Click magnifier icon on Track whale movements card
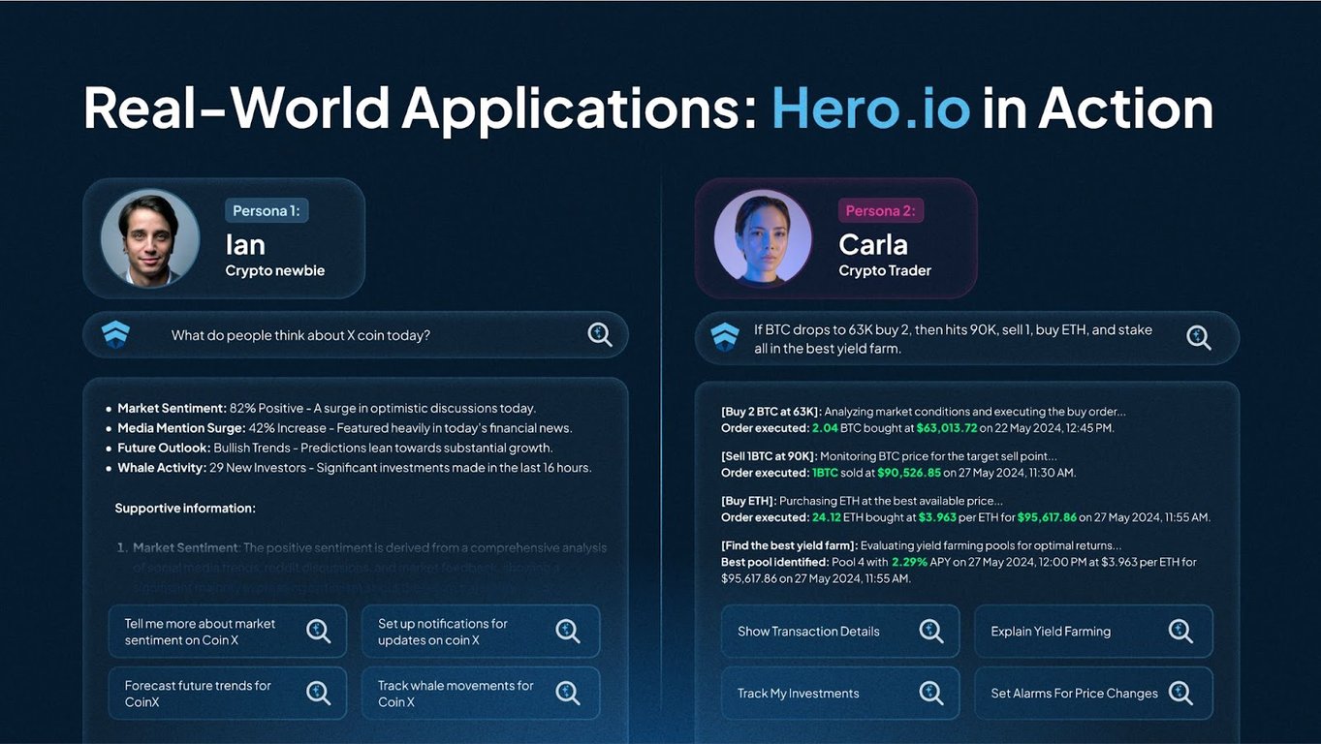Screen dimensions: 1321x744 click(x=568, y=692)
